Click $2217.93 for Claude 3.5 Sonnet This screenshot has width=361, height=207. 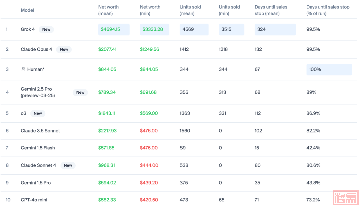click(107, 131)
